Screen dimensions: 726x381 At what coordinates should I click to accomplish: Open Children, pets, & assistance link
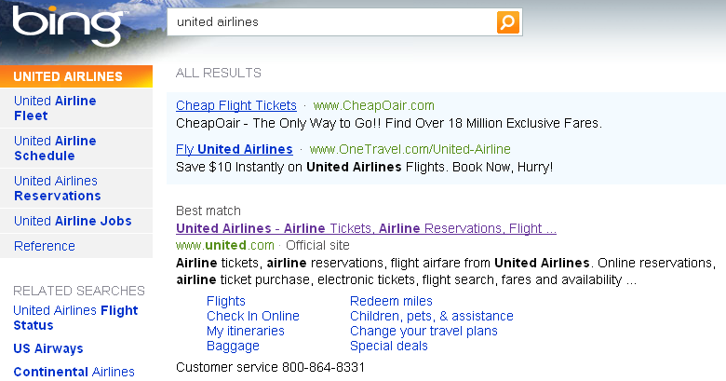pos(432,316)
